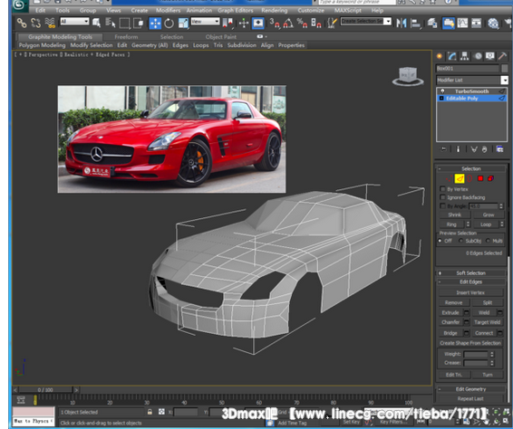
Task: Open the Align tool icon
Action: click(415, 24)
